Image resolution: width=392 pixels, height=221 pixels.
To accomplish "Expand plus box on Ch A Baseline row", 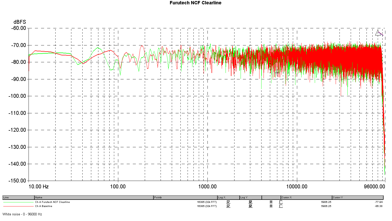I will [271, 206].
